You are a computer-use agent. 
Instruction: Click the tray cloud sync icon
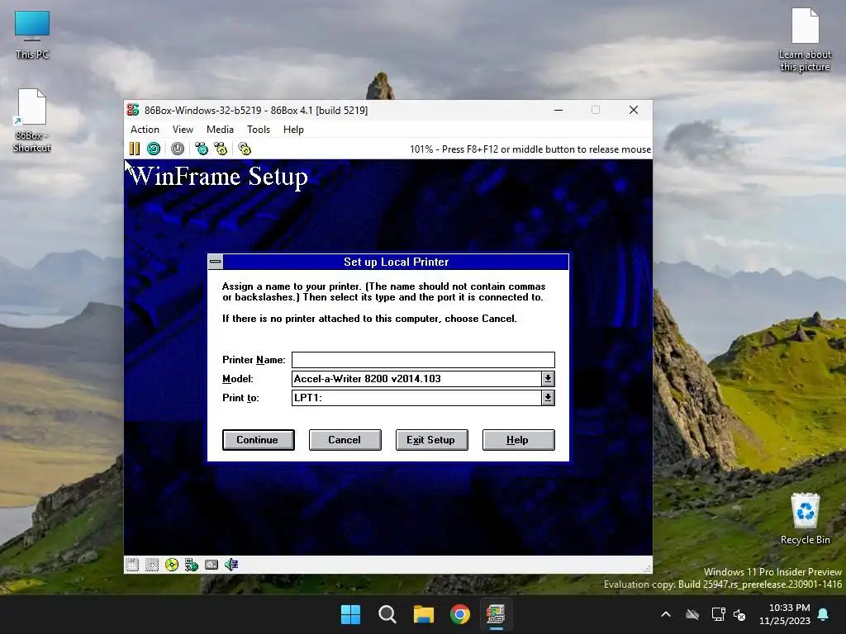coord(692,614)
